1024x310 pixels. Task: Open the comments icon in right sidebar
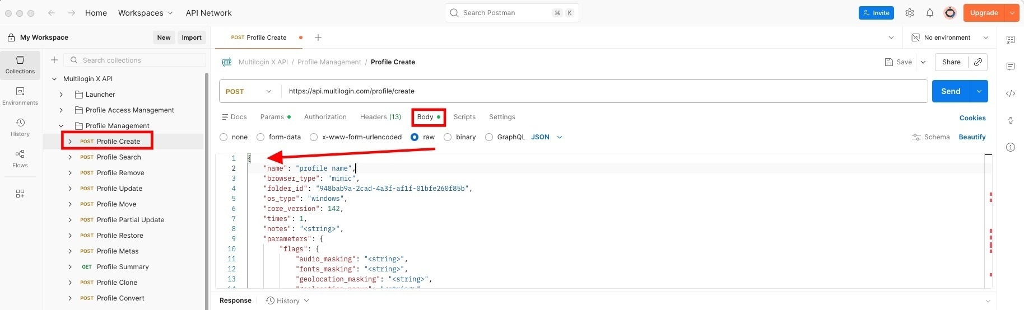point(1011,67)
